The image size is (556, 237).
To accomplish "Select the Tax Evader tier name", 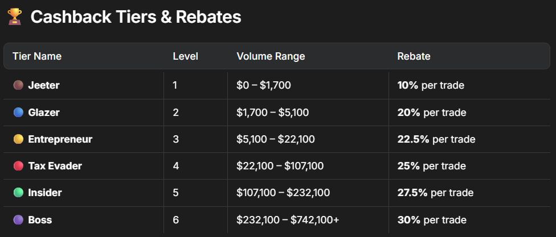I will (55, 166).
